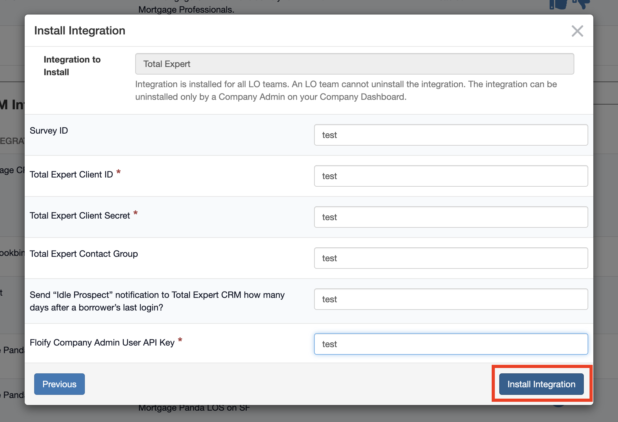Screen dimensions: 618x422
Task: Click the Integration to Install label
Action: point(72,66)
